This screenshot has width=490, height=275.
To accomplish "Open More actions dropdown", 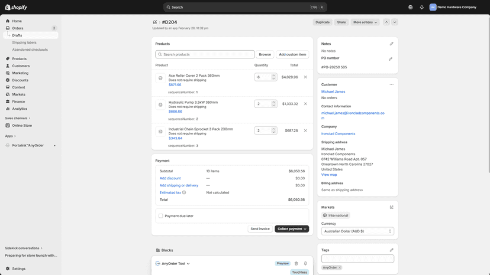I will [365, 22].
